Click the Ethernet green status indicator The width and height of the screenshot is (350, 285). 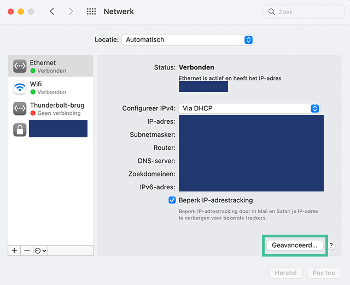click(33, 71)
